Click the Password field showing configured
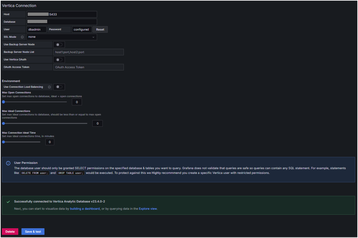 point(82,29)
